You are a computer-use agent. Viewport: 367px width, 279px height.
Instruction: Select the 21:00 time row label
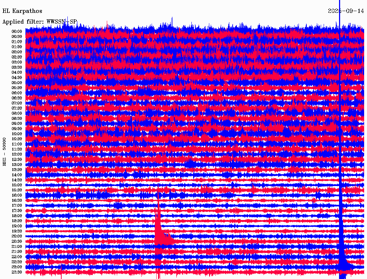pyautogui.click(x=17, y=246)
